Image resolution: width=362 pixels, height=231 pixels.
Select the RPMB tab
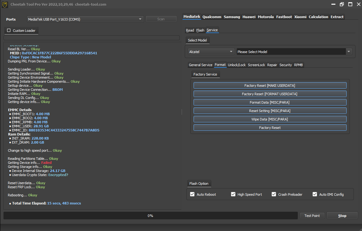point(298,65)
